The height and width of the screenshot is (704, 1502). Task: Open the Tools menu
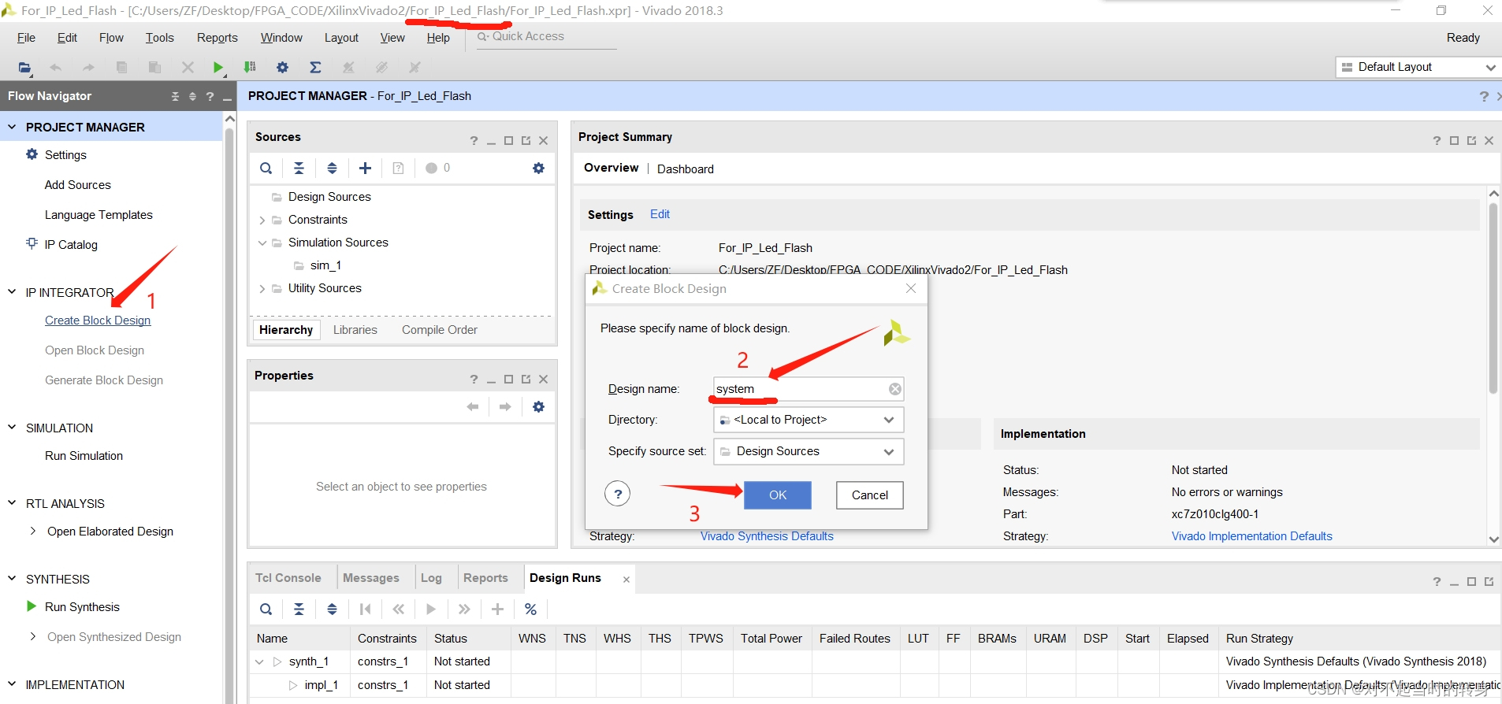159,38
